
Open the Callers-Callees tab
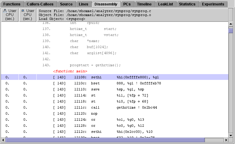40,4
